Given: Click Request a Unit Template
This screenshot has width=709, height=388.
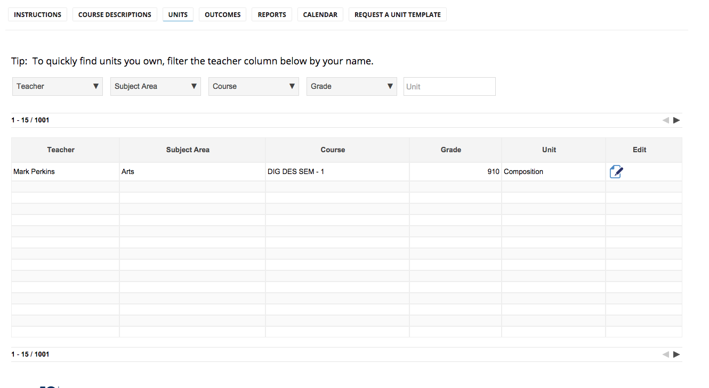Looking at the screenshot, I should coord(398,15).
